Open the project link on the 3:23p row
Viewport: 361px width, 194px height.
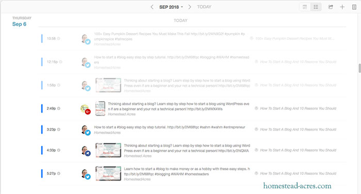(x=298, y=130)
